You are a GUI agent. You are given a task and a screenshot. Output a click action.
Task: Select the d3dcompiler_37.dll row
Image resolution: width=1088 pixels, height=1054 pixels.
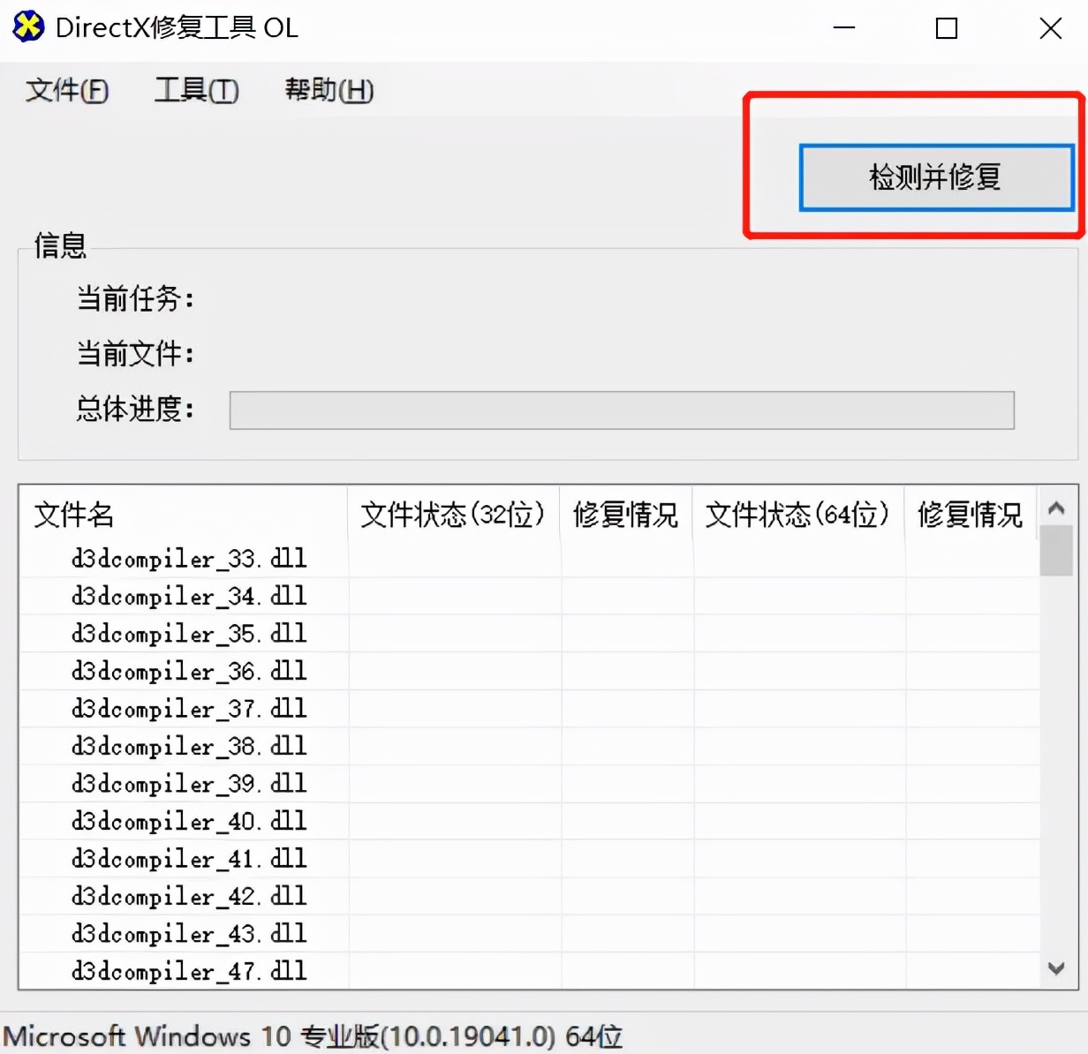click(x=188, y=708)
